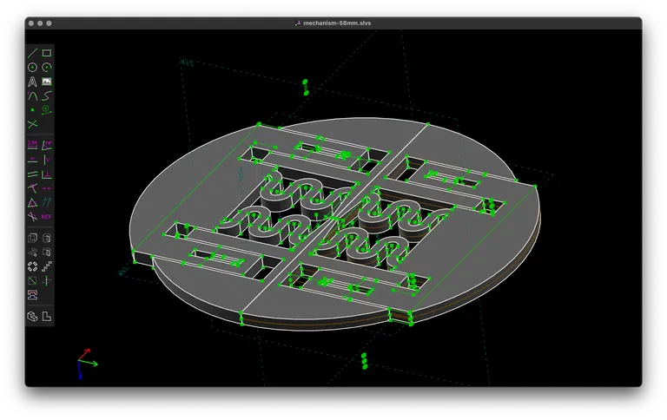
Task: Select the tangent arc tool
Action: [x=32, y=95]
